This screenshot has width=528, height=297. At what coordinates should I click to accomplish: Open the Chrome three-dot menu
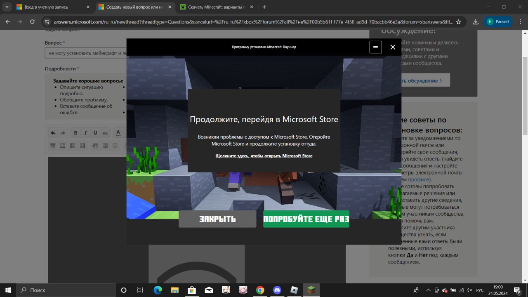tap(520, 21)
